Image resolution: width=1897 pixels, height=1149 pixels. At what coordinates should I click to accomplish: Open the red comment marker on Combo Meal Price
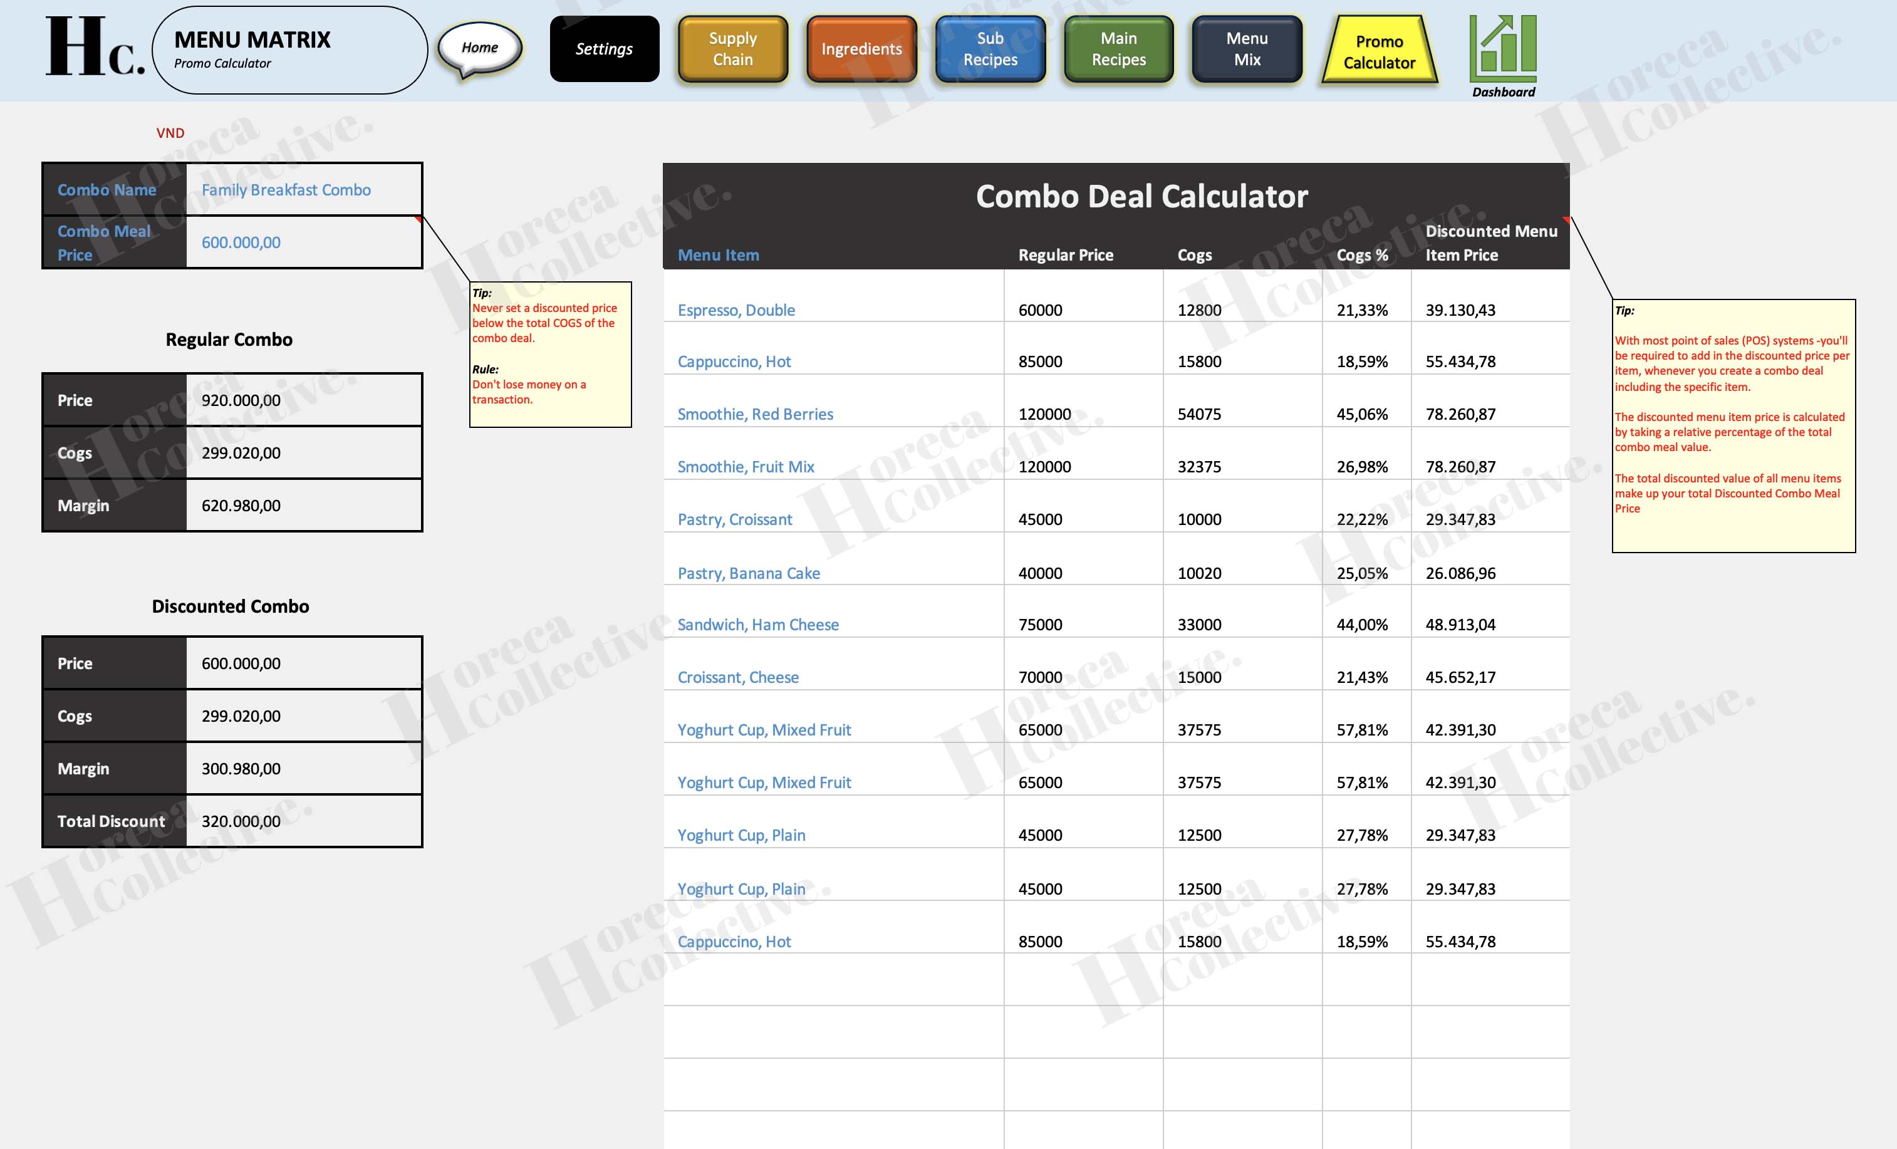(x=417, y=219)
